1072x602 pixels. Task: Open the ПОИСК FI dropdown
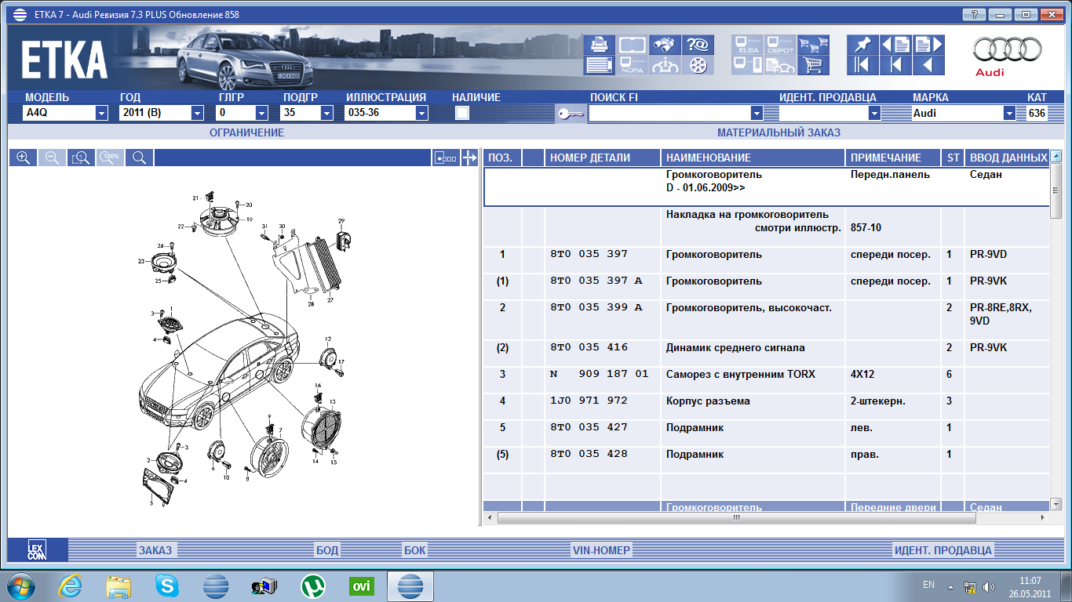[757, 113]
